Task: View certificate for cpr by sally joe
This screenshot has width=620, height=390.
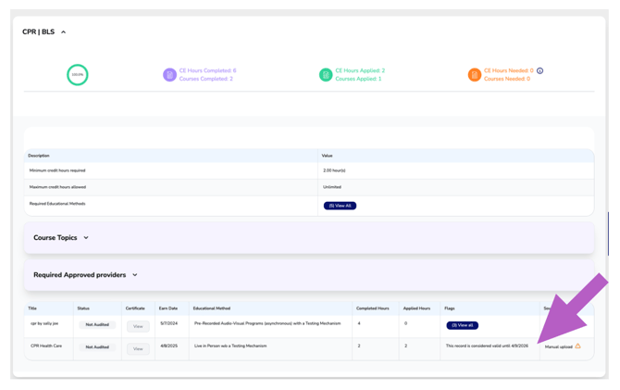Action: point(138,326)
